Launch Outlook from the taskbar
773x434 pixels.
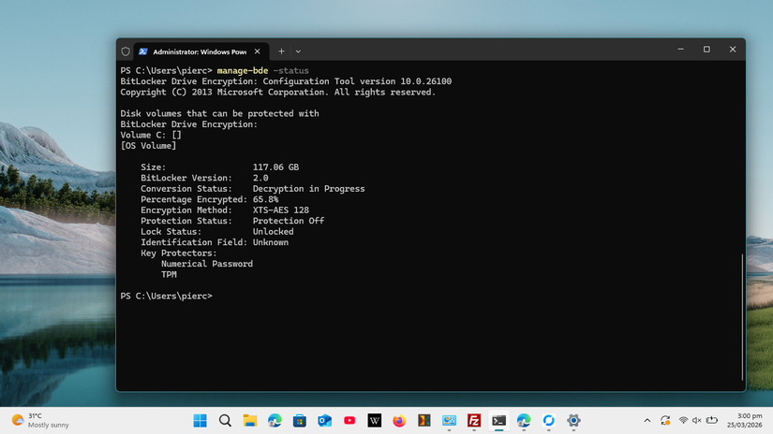pyautogui.click(x=324, y=421)
